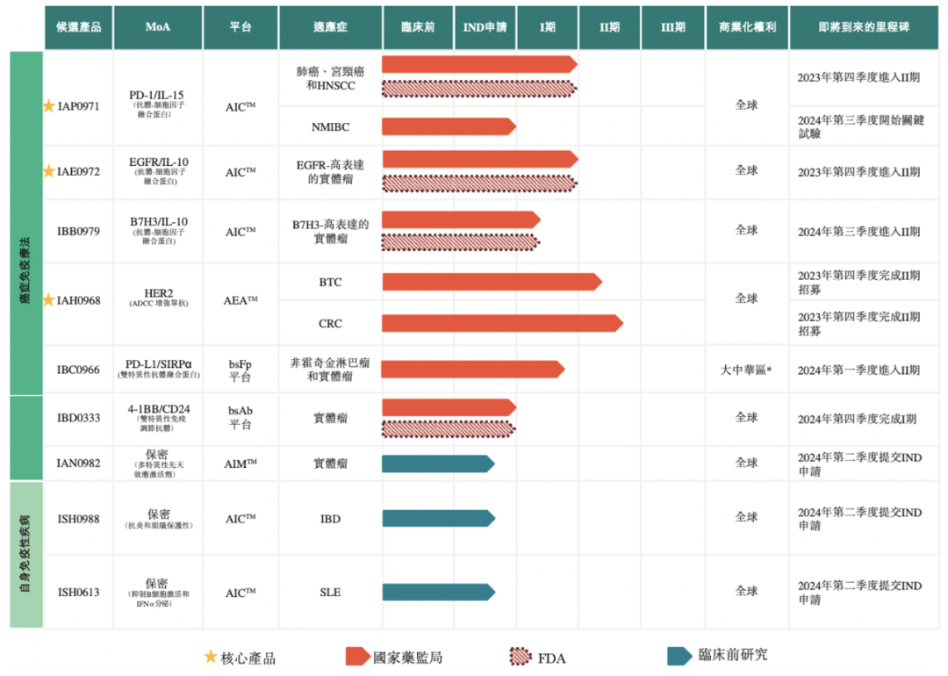Select the 候選產品 column header
Screen dimensions: 948x676
pos(79,27)
